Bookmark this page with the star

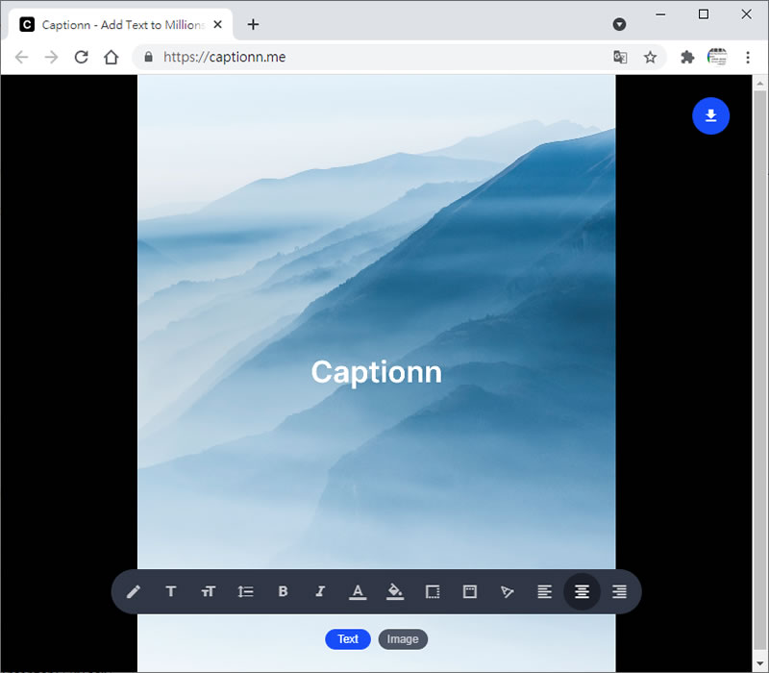(650, 57)
